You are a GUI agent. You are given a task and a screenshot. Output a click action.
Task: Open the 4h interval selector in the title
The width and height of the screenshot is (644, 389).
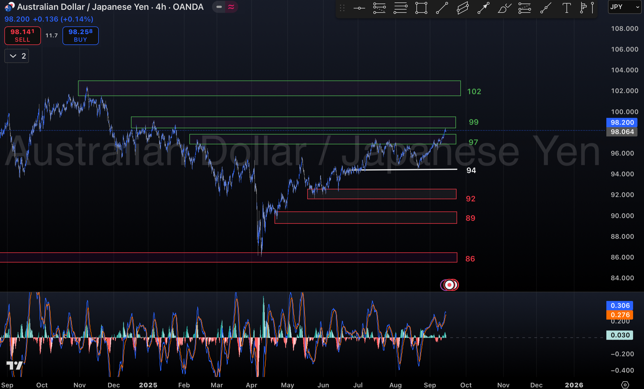(160, 7)
